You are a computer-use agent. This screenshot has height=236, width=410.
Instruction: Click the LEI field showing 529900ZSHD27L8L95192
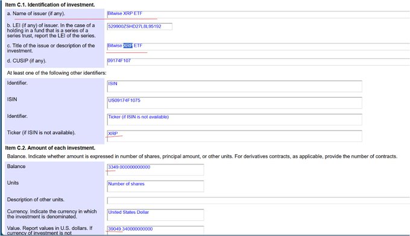140,26
